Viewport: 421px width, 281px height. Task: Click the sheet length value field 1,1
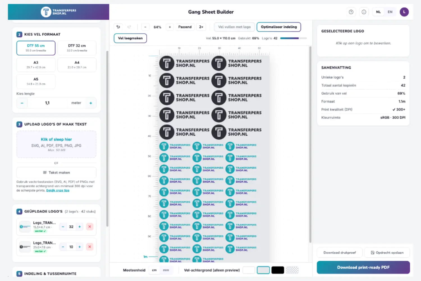[47, 103]
